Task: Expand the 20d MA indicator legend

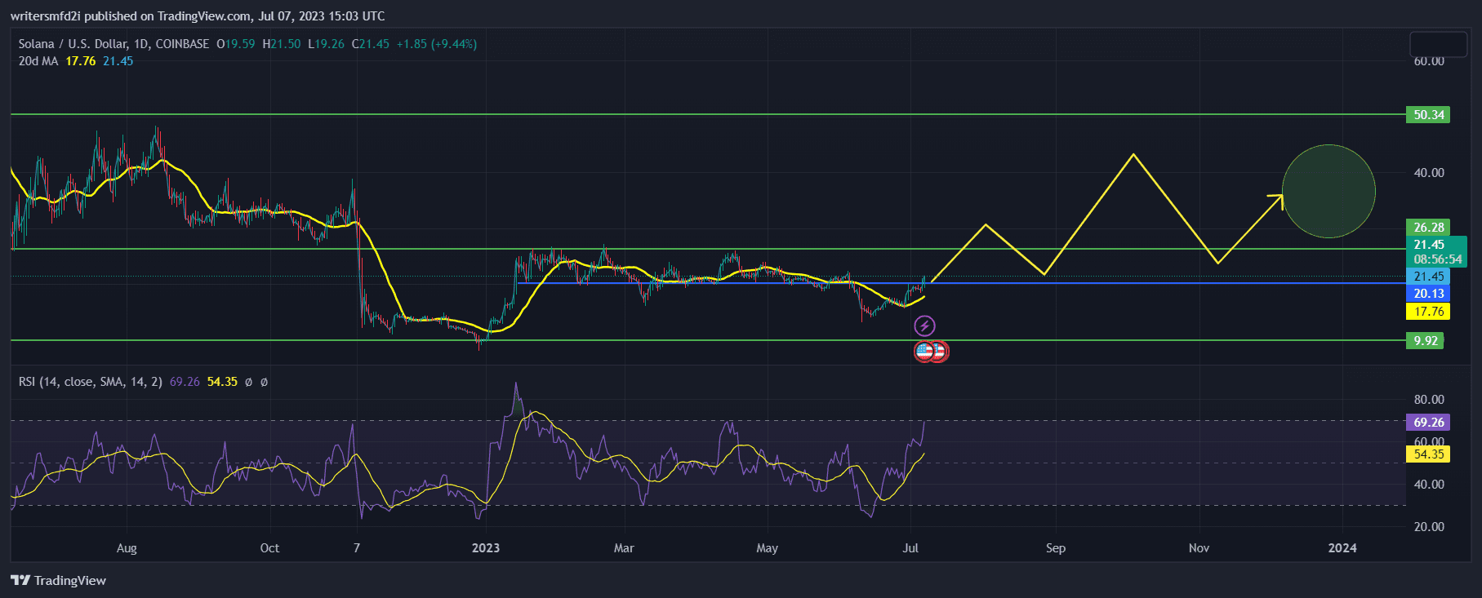Action: [x=38, y=61]
